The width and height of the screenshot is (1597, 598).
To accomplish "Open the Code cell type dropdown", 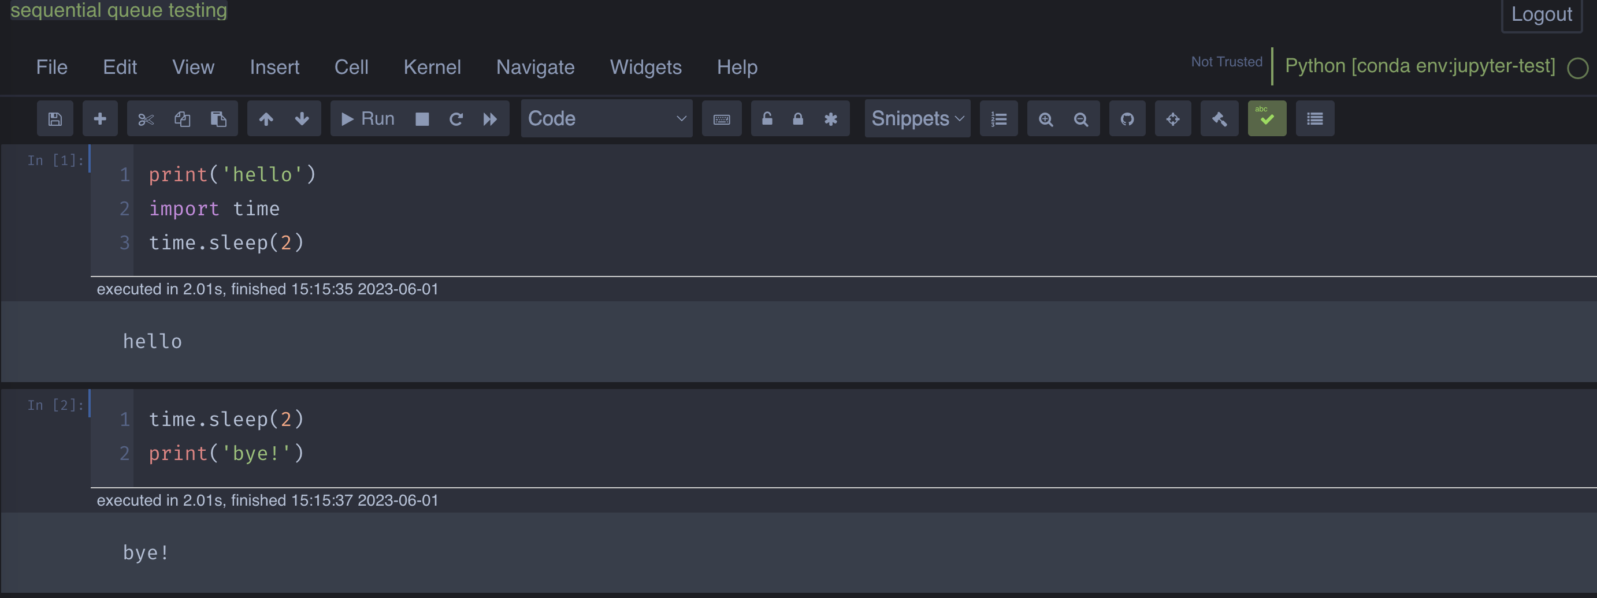I will (x=606, y=119).
